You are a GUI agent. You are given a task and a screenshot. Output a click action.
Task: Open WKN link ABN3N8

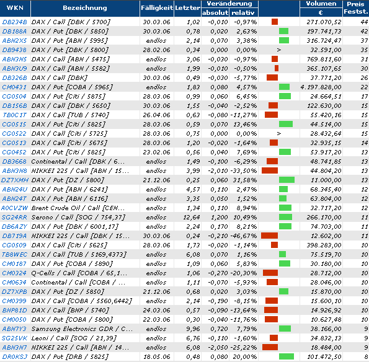click(x=14, y=170)
